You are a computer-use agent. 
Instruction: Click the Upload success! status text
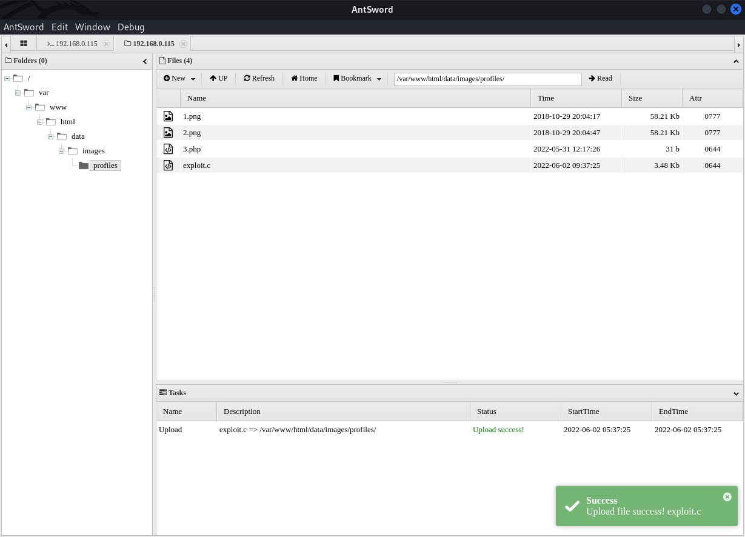498,430
